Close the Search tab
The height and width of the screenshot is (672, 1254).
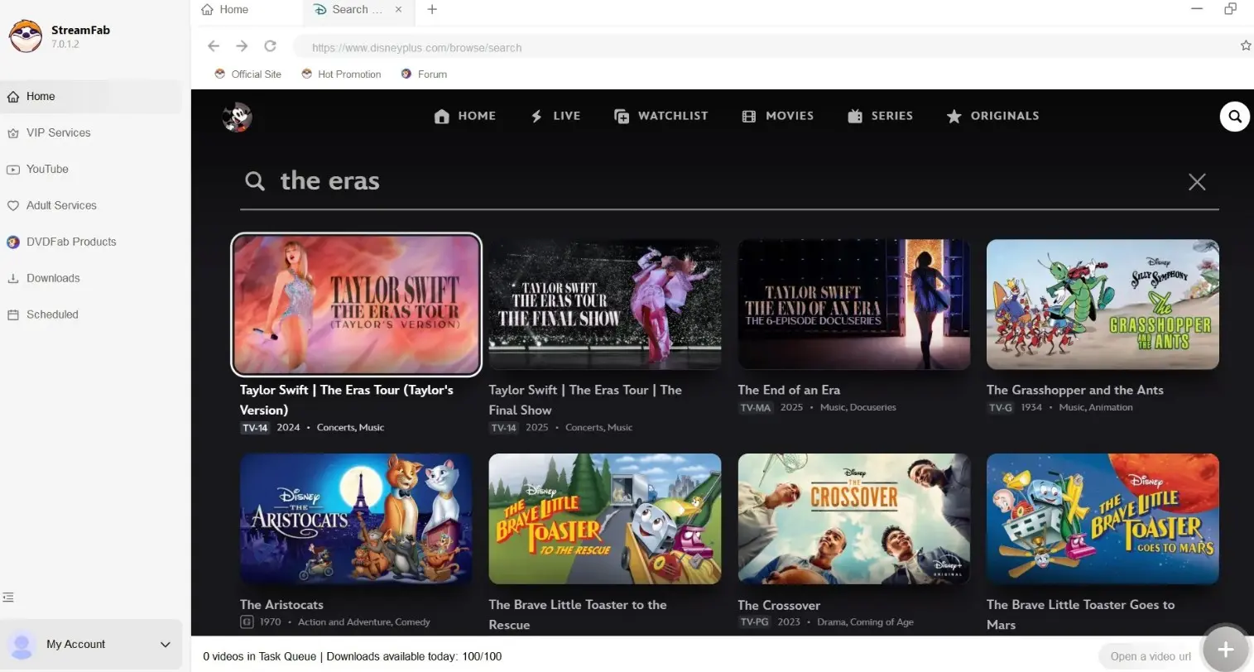[398, 10]
